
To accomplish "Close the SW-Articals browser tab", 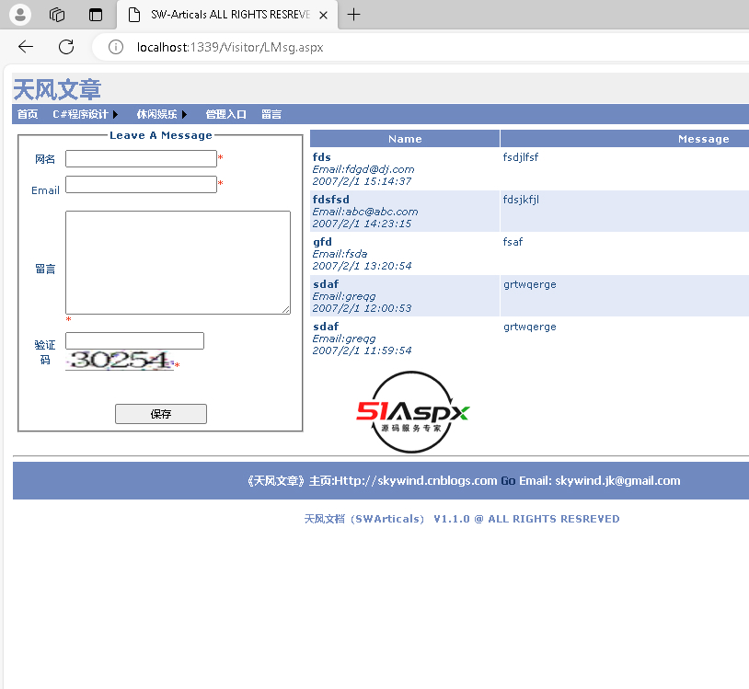I will click(323, 16).
